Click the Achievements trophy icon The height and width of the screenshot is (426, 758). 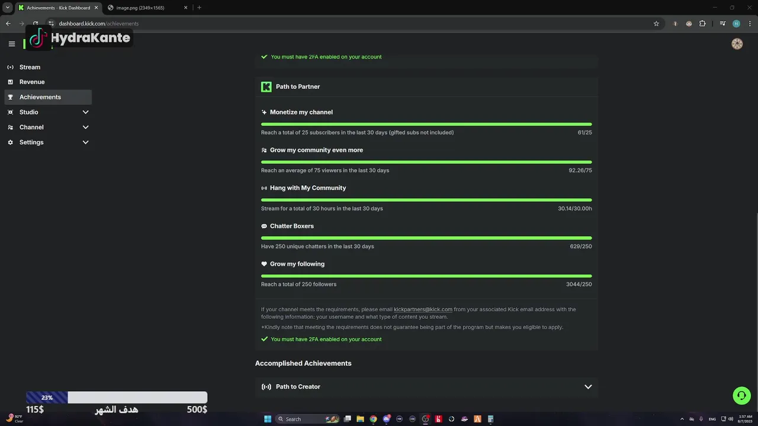pos(10,97)
